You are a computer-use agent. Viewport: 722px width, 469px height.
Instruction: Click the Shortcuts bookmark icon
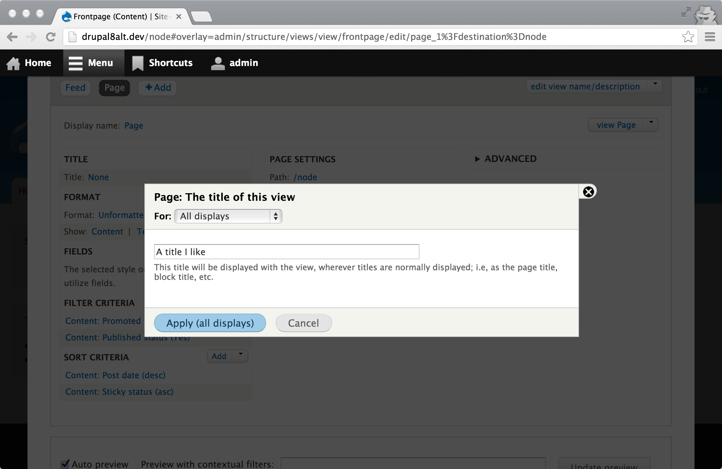tap(137, 63)
